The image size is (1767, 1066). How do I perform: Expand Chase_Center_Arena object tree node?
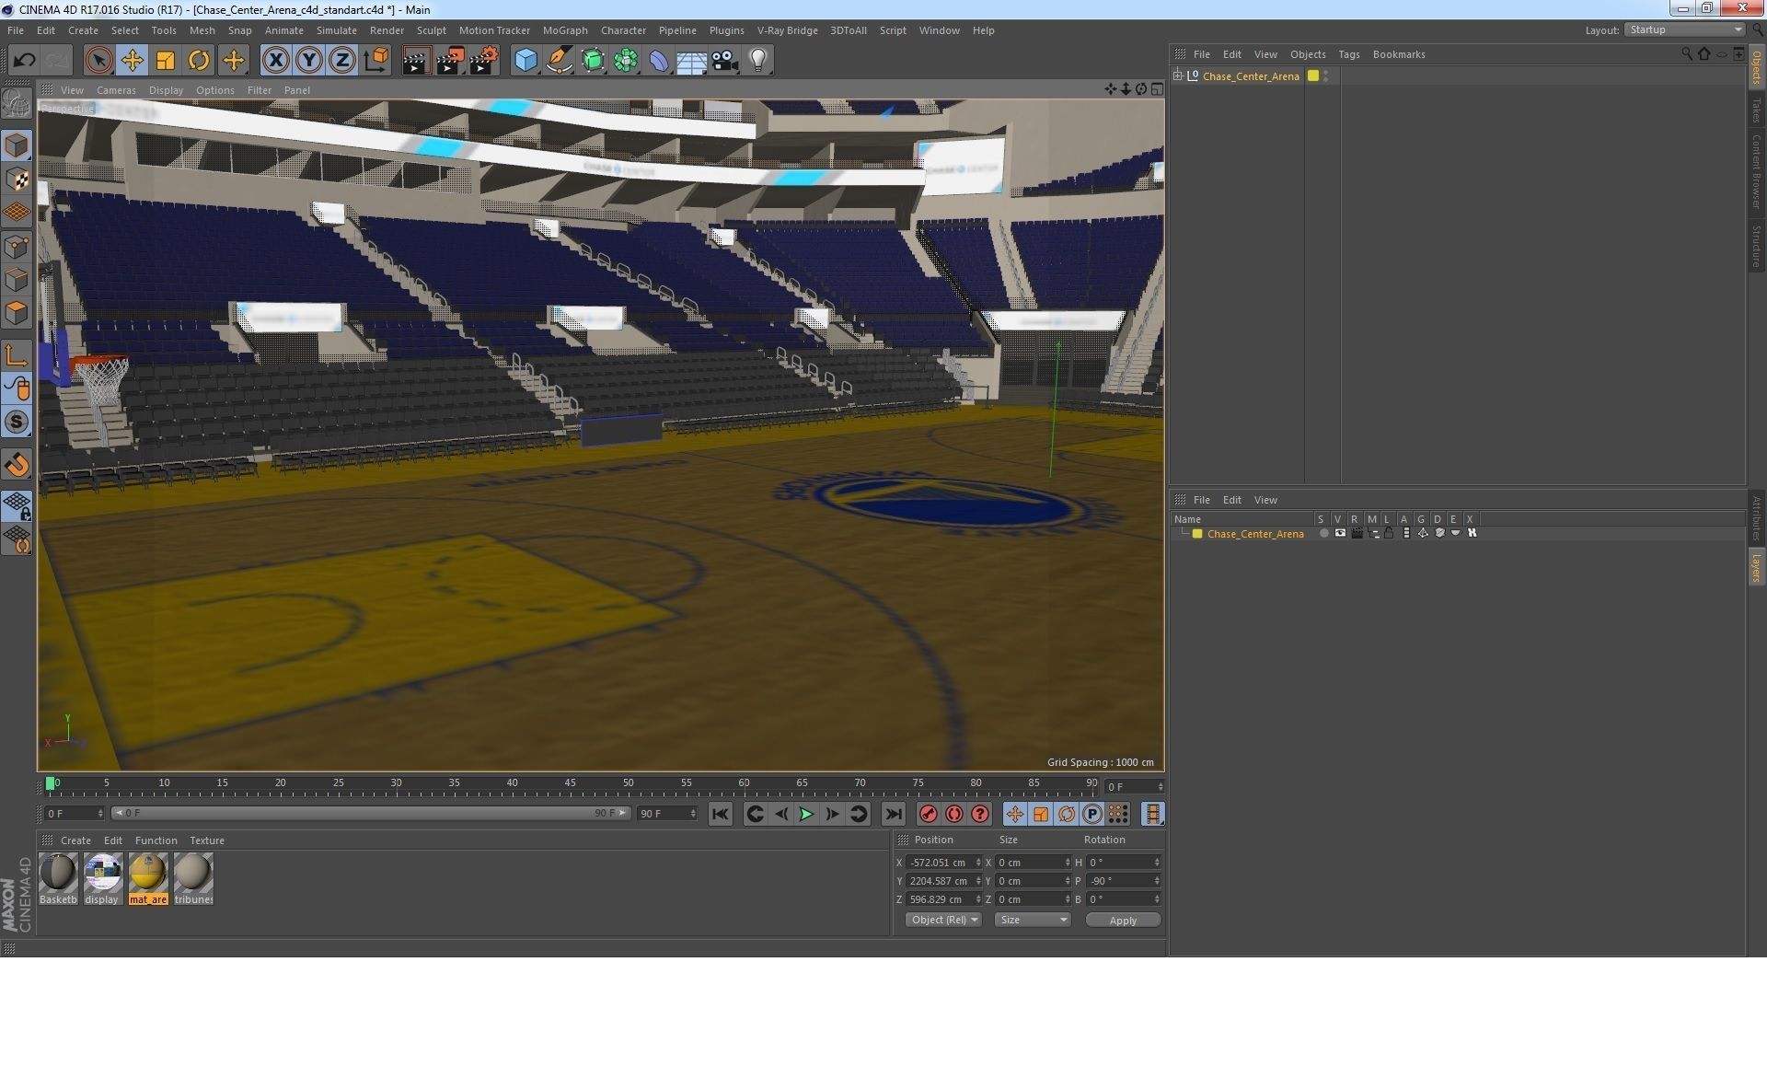(1178, 75)
